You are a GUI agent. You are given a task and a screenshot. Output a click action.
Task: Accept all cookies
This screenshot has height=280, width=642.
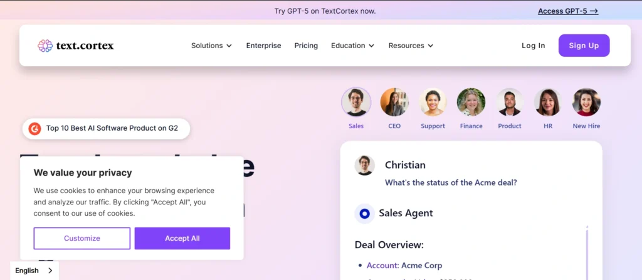pos(182,238)
